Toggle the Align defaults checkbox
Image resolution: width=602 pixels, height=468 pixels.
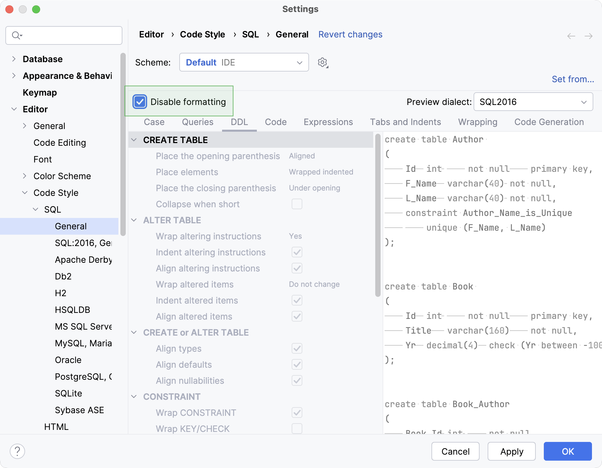tap(297, 364)
